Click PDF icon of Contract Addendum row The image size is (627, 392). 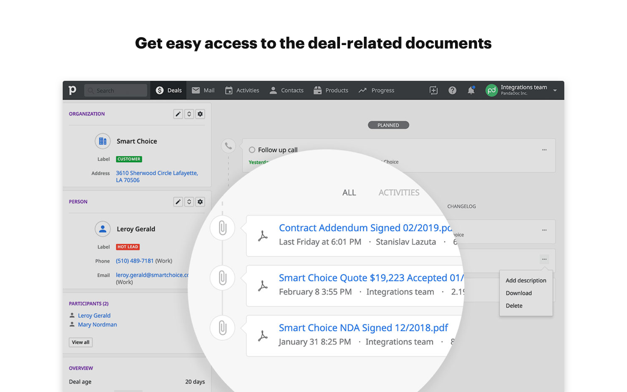point(263,236)
